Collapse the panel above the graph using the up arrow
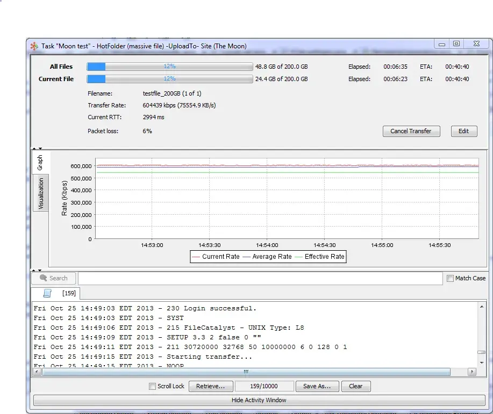The width and height of the screenshot is (493, 414). click(x=33, y=148)
